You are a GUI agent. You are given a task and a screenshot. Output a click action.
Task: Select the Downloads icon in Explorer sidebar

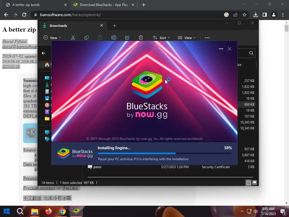pyautogui.click(x=47, y=85)
